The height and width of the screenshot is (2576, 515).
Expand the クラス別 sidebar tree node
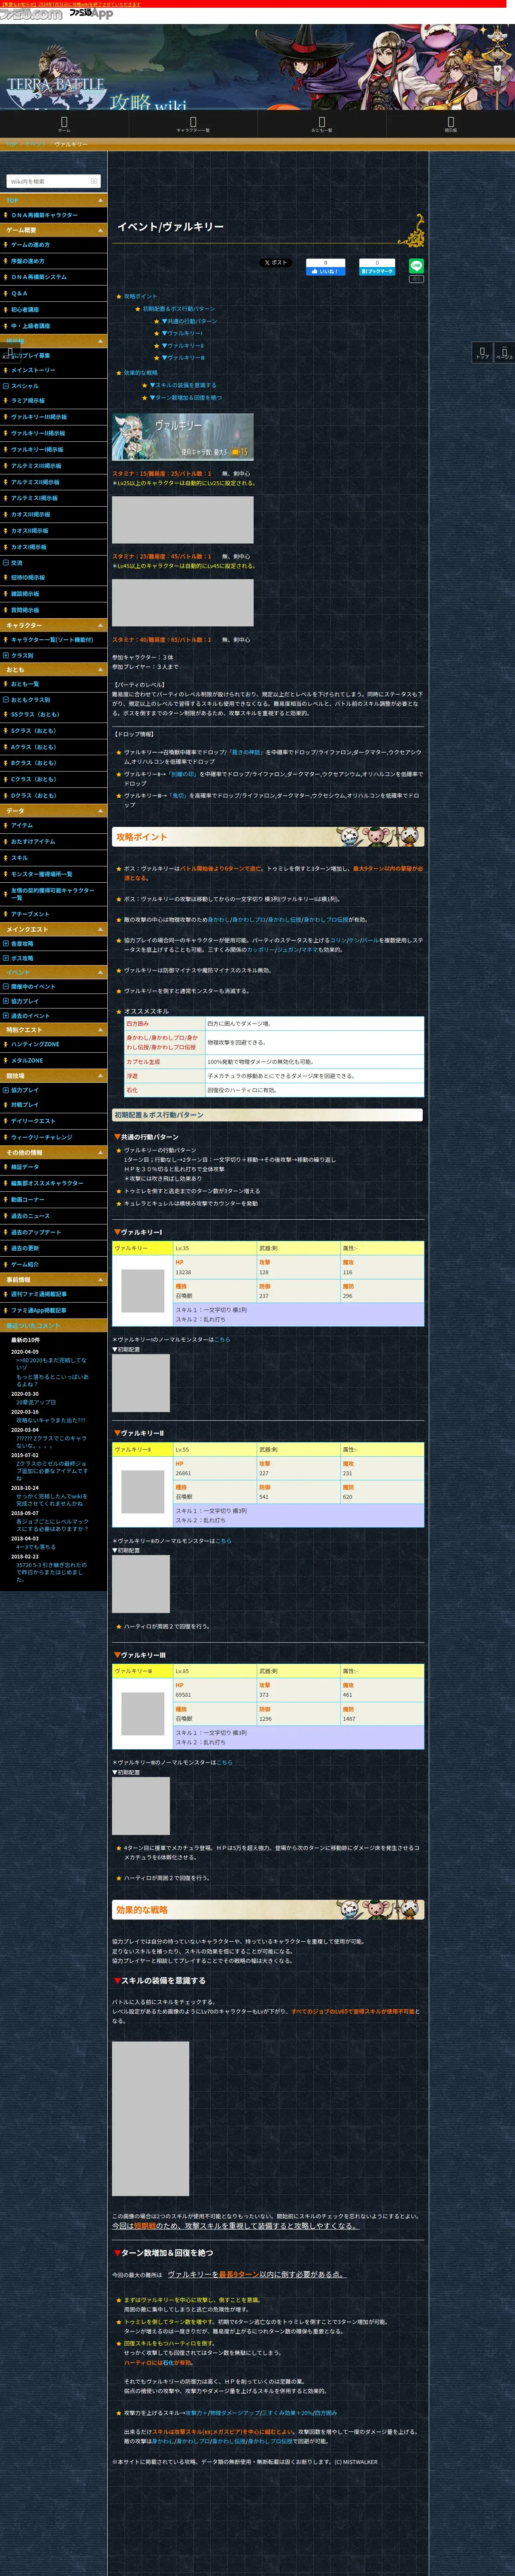pos(6,655)
